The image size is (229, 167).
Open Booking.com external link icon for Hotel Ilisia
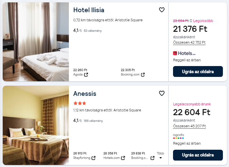pos(143,75)
